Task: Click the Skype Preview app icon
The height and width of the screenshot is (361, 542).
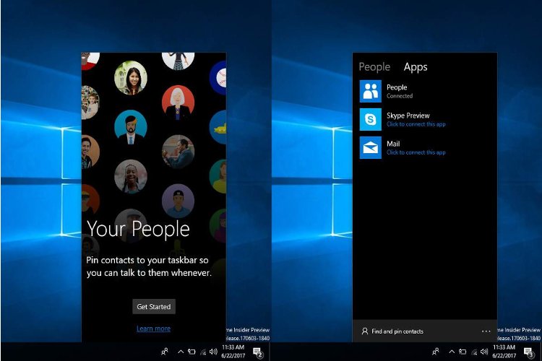Action: tap(371, 119)
